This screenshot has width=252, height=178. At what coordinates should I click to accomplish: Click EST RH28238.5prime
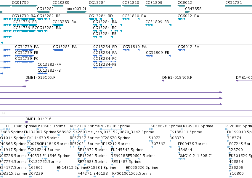click(x=111, y=129)
